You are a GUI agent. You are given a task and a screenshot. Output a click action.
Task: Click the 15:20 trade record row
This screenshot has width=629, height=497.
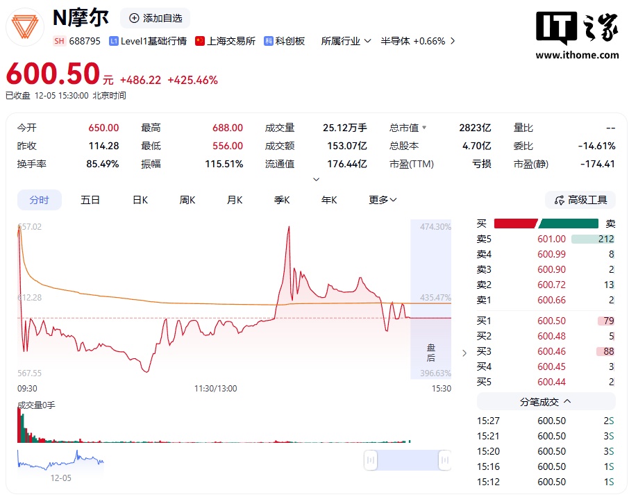546,451
